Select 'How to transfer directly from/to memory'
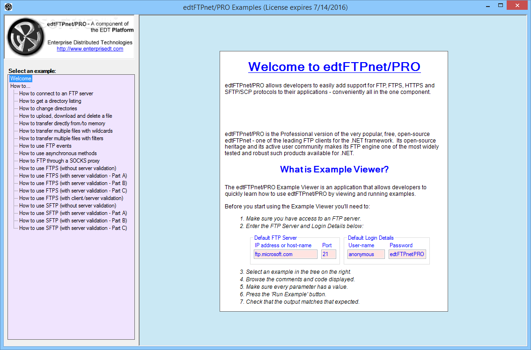531x350 pixels. pyautogui.click(x=62, y=123)
